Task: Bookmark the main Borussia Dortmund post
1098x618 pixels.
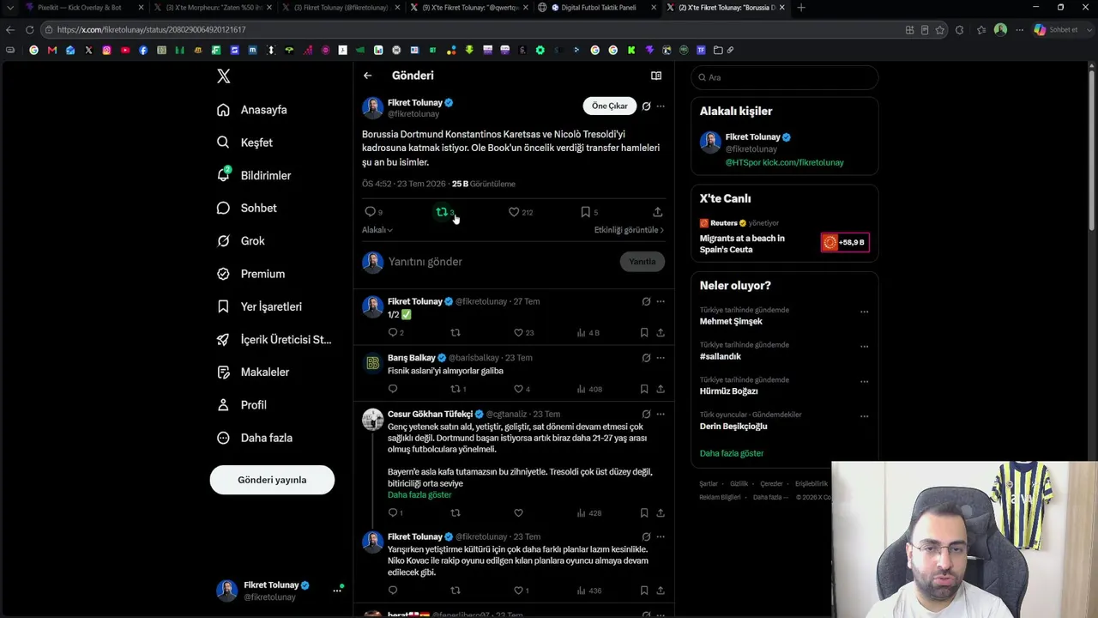Action: click(585, 212)
